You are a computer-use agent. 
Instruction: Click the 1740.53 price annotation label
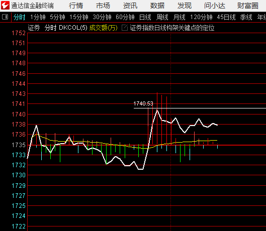tap(143, 103)
